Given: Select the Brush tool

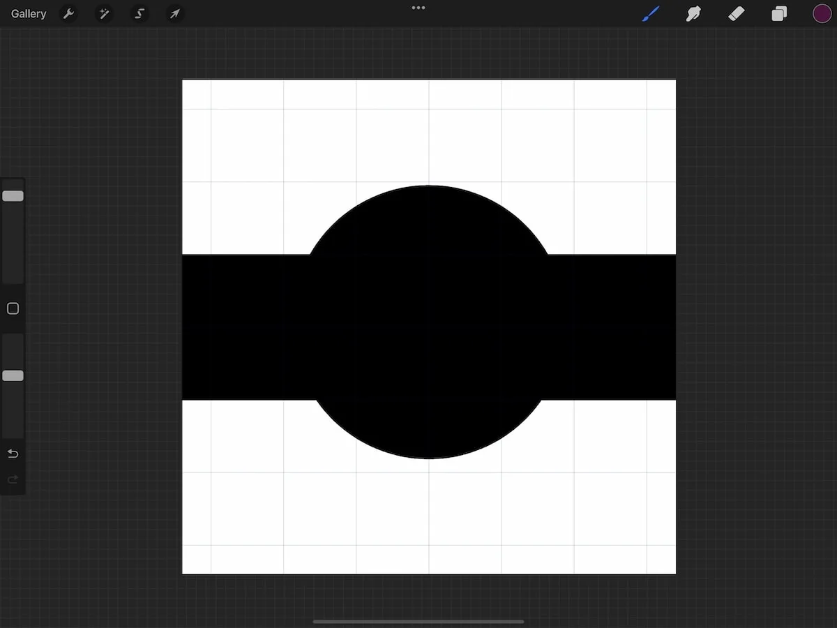Looking at the screenshot, I should 650,13.
